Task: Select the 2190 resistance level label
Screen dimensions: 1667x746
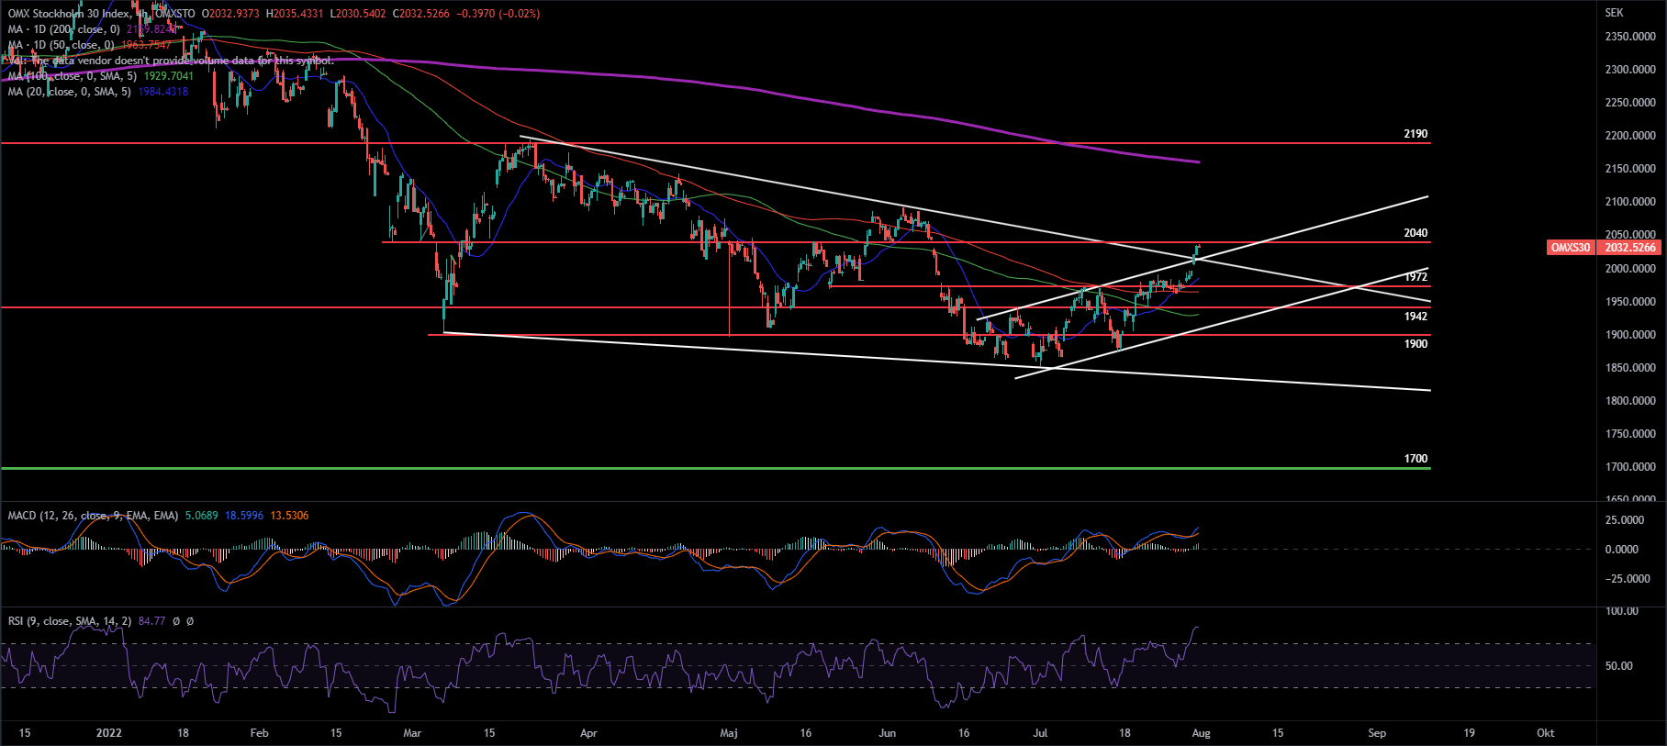Action: (x=1415, y=134)
